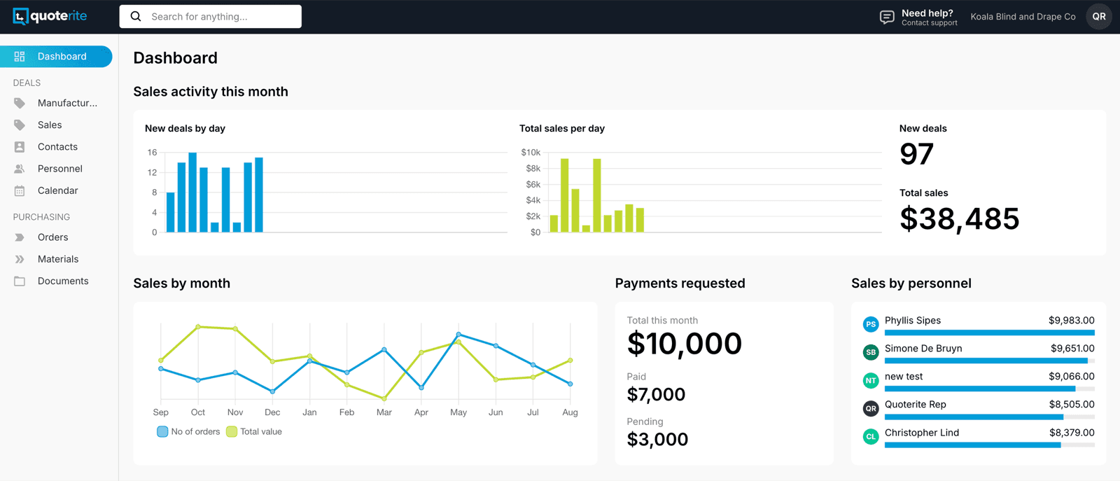The width and height of the screenshot is (1120, 481).
Task: Click the $8,379.00 amount
Action: [1072, 433]
